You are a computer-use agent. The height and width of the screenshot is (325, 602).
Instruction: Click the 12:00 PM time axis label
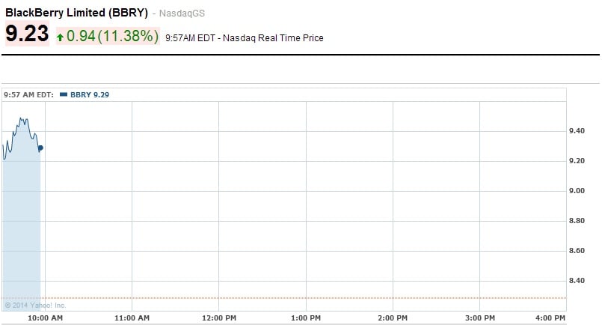pos(219,318)
